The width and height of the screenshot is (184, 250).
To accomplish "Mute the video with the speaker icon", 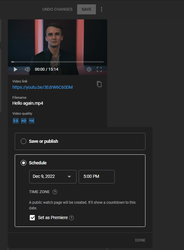I will point(27,69).
